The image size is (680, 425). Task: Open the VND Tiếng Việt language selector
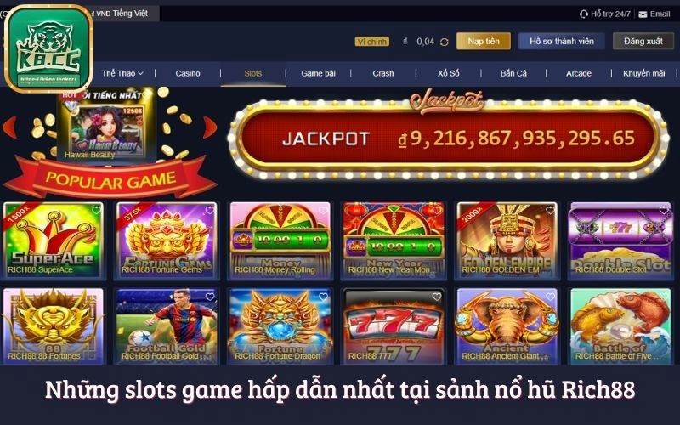pyautogui.click(x=122, y=14)
